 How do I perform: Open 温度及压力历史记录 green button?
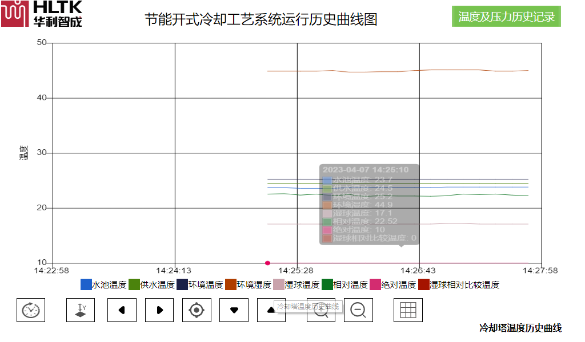pos(506,17)
